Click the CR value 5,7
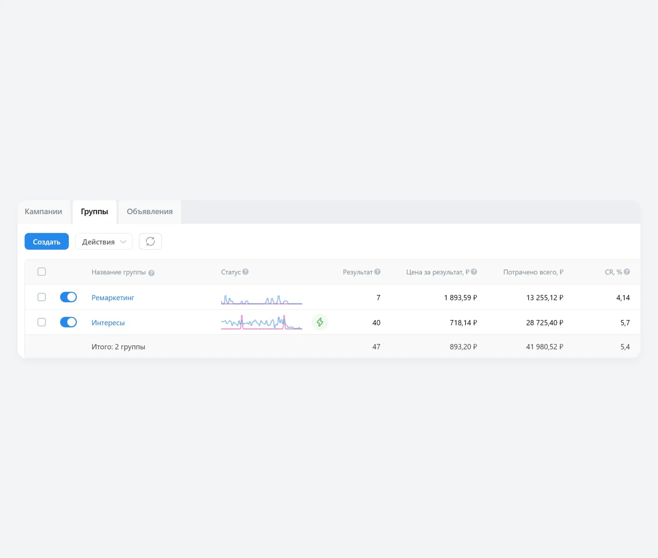 pyautogui.click(x=625, y=323)
